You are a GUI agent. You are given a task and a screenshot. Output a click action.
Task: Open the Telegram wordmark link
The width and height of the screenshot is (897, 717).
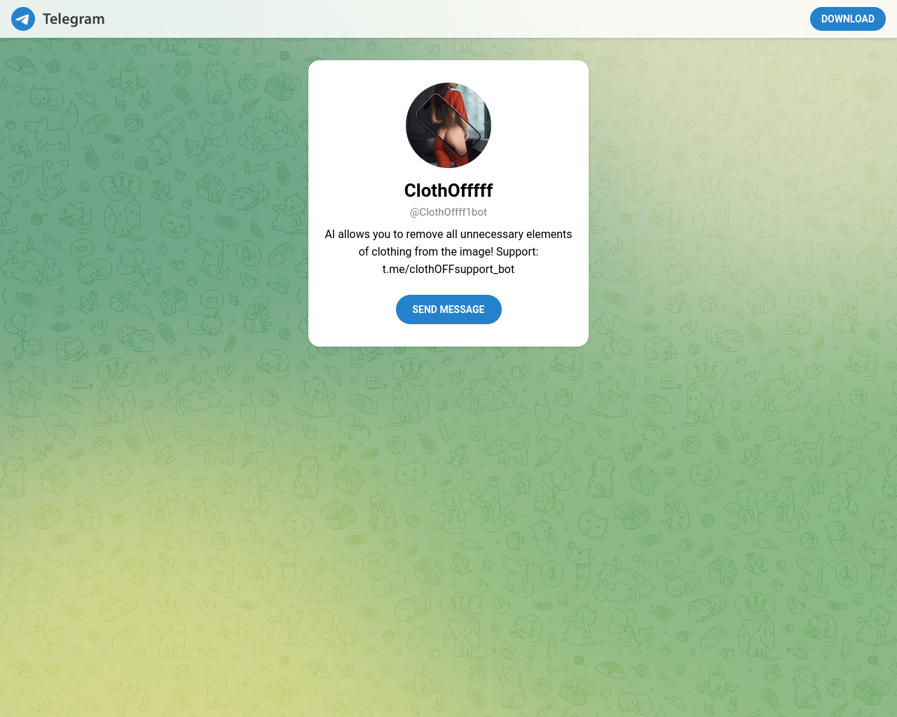tap(74, 19)
